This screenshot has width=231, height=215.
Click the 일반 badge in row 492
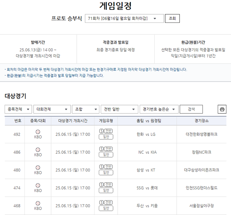click(x=106, y=137)
